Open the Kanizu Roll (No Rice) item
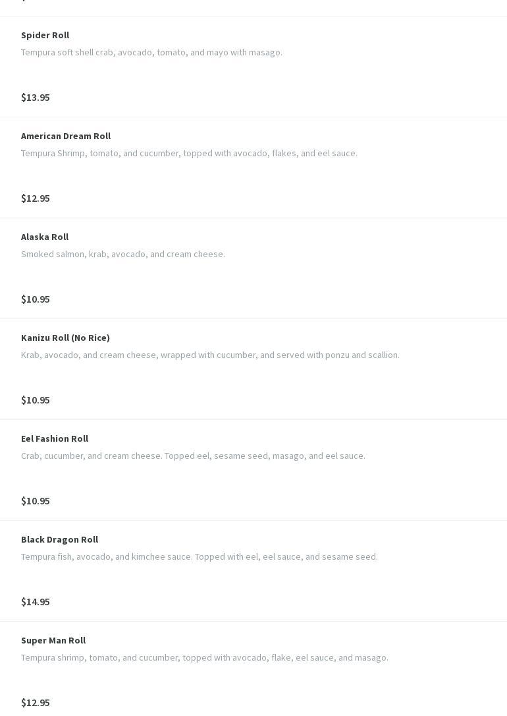 (65, 338)
